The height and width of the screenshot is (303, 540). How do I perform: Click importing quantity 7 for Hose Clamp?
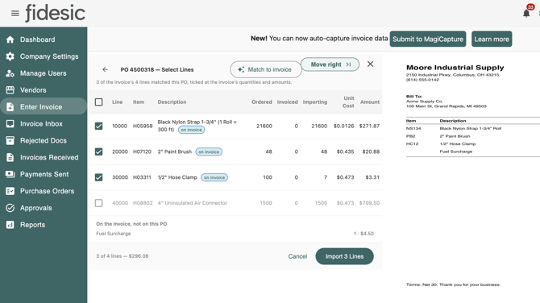(x=325, y=177)
